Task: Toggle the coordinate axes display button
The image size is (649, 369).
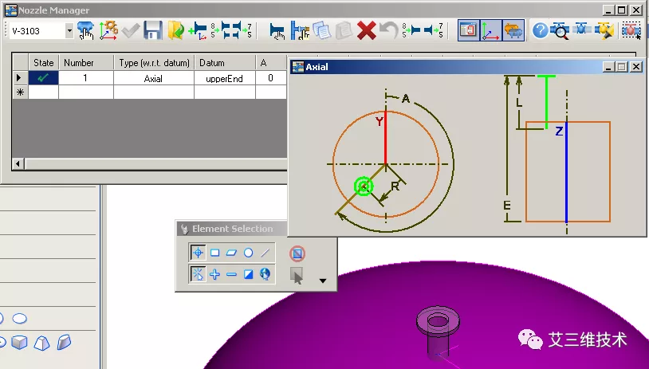Action: point(491,31)
